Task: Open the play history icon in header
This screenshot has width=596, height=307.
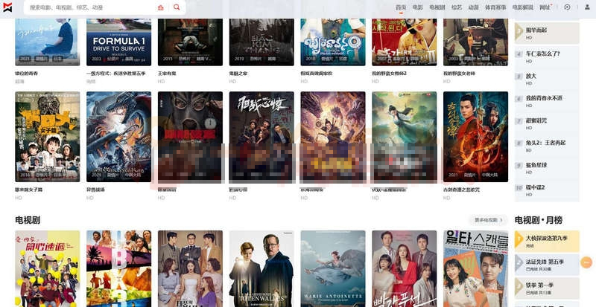Action: click(x=567, y=7)
